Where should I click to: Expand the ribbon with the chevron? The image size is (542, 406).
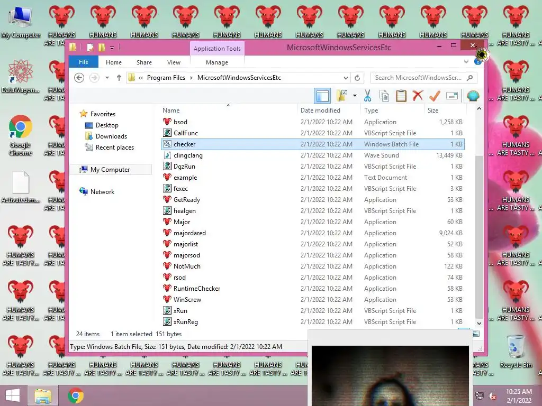tap(466, 61)
